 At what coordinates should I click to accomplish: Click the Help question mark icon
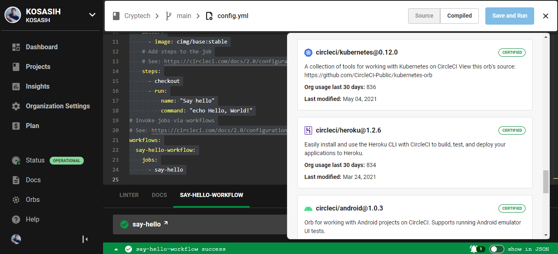16,219
